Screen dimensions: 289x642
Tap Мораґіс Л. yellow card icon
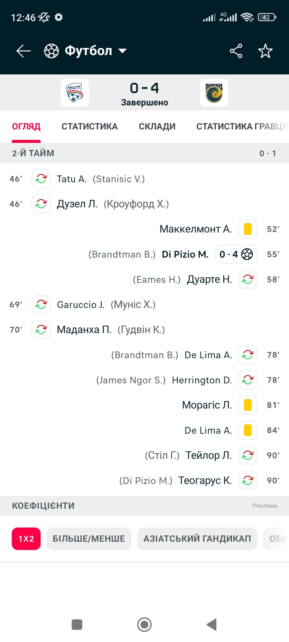pyautogui.click(x=248, y=405)
